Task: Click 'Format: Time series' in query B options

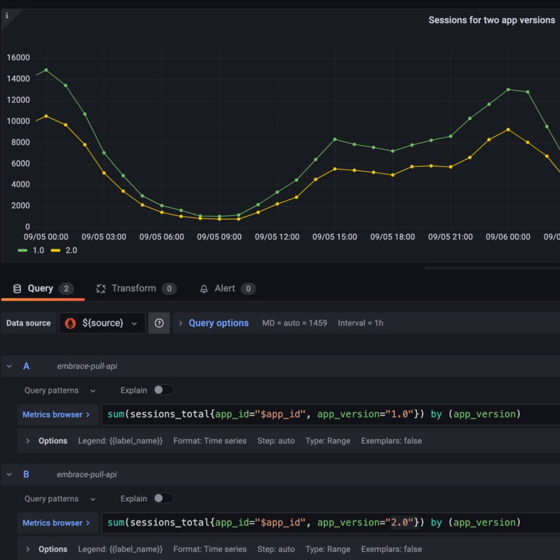Action: click(x=210, y=549)
